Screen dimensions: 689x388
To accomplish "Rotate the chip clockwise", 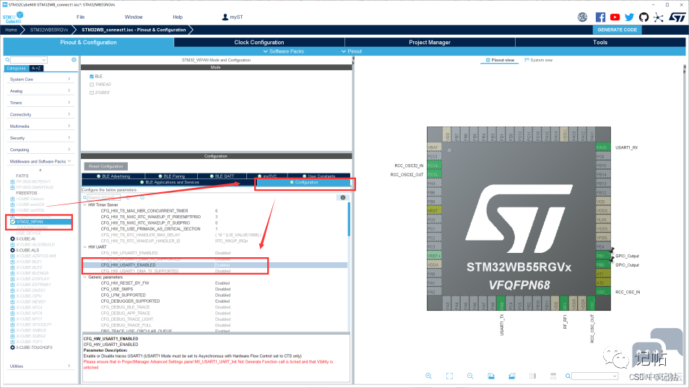I will [x=491, y=376].
